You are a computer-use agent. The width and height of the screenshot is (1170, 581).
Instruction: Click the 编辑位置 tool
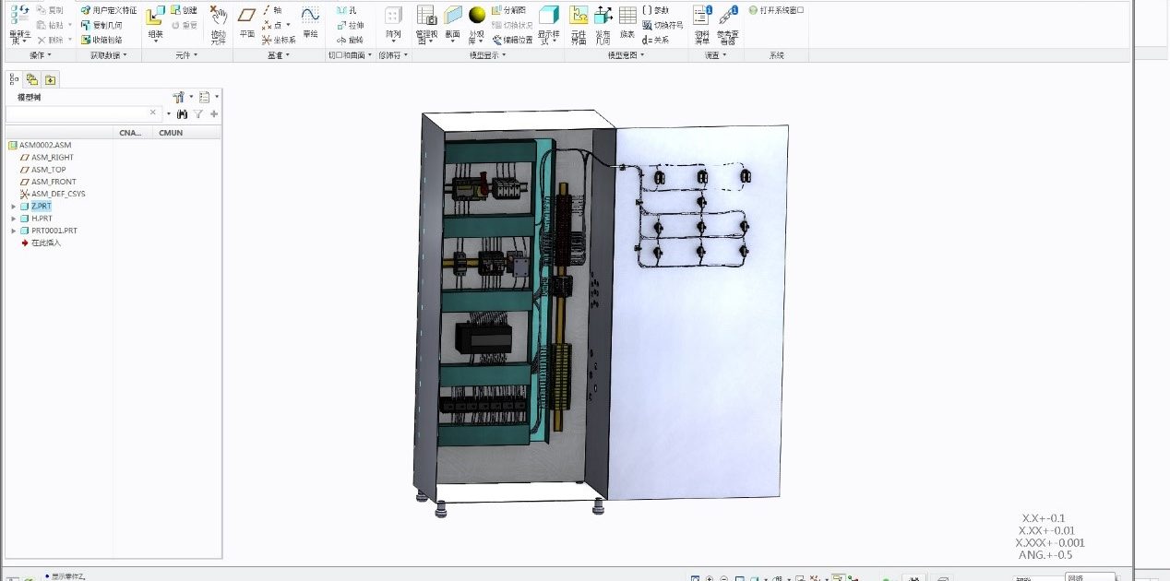512,40
